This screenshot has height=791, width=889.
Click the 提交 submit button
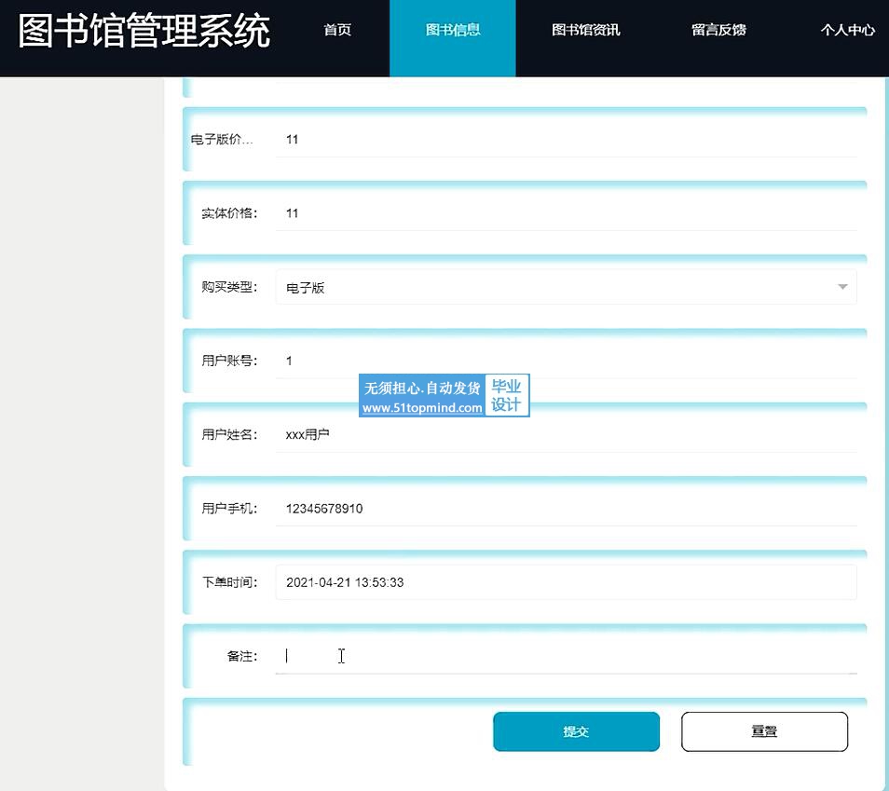click(576, 731)
